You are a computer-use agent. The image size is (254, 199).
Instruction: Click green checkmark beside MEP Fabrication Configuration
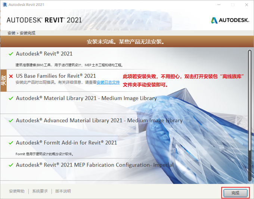point(11,165)
